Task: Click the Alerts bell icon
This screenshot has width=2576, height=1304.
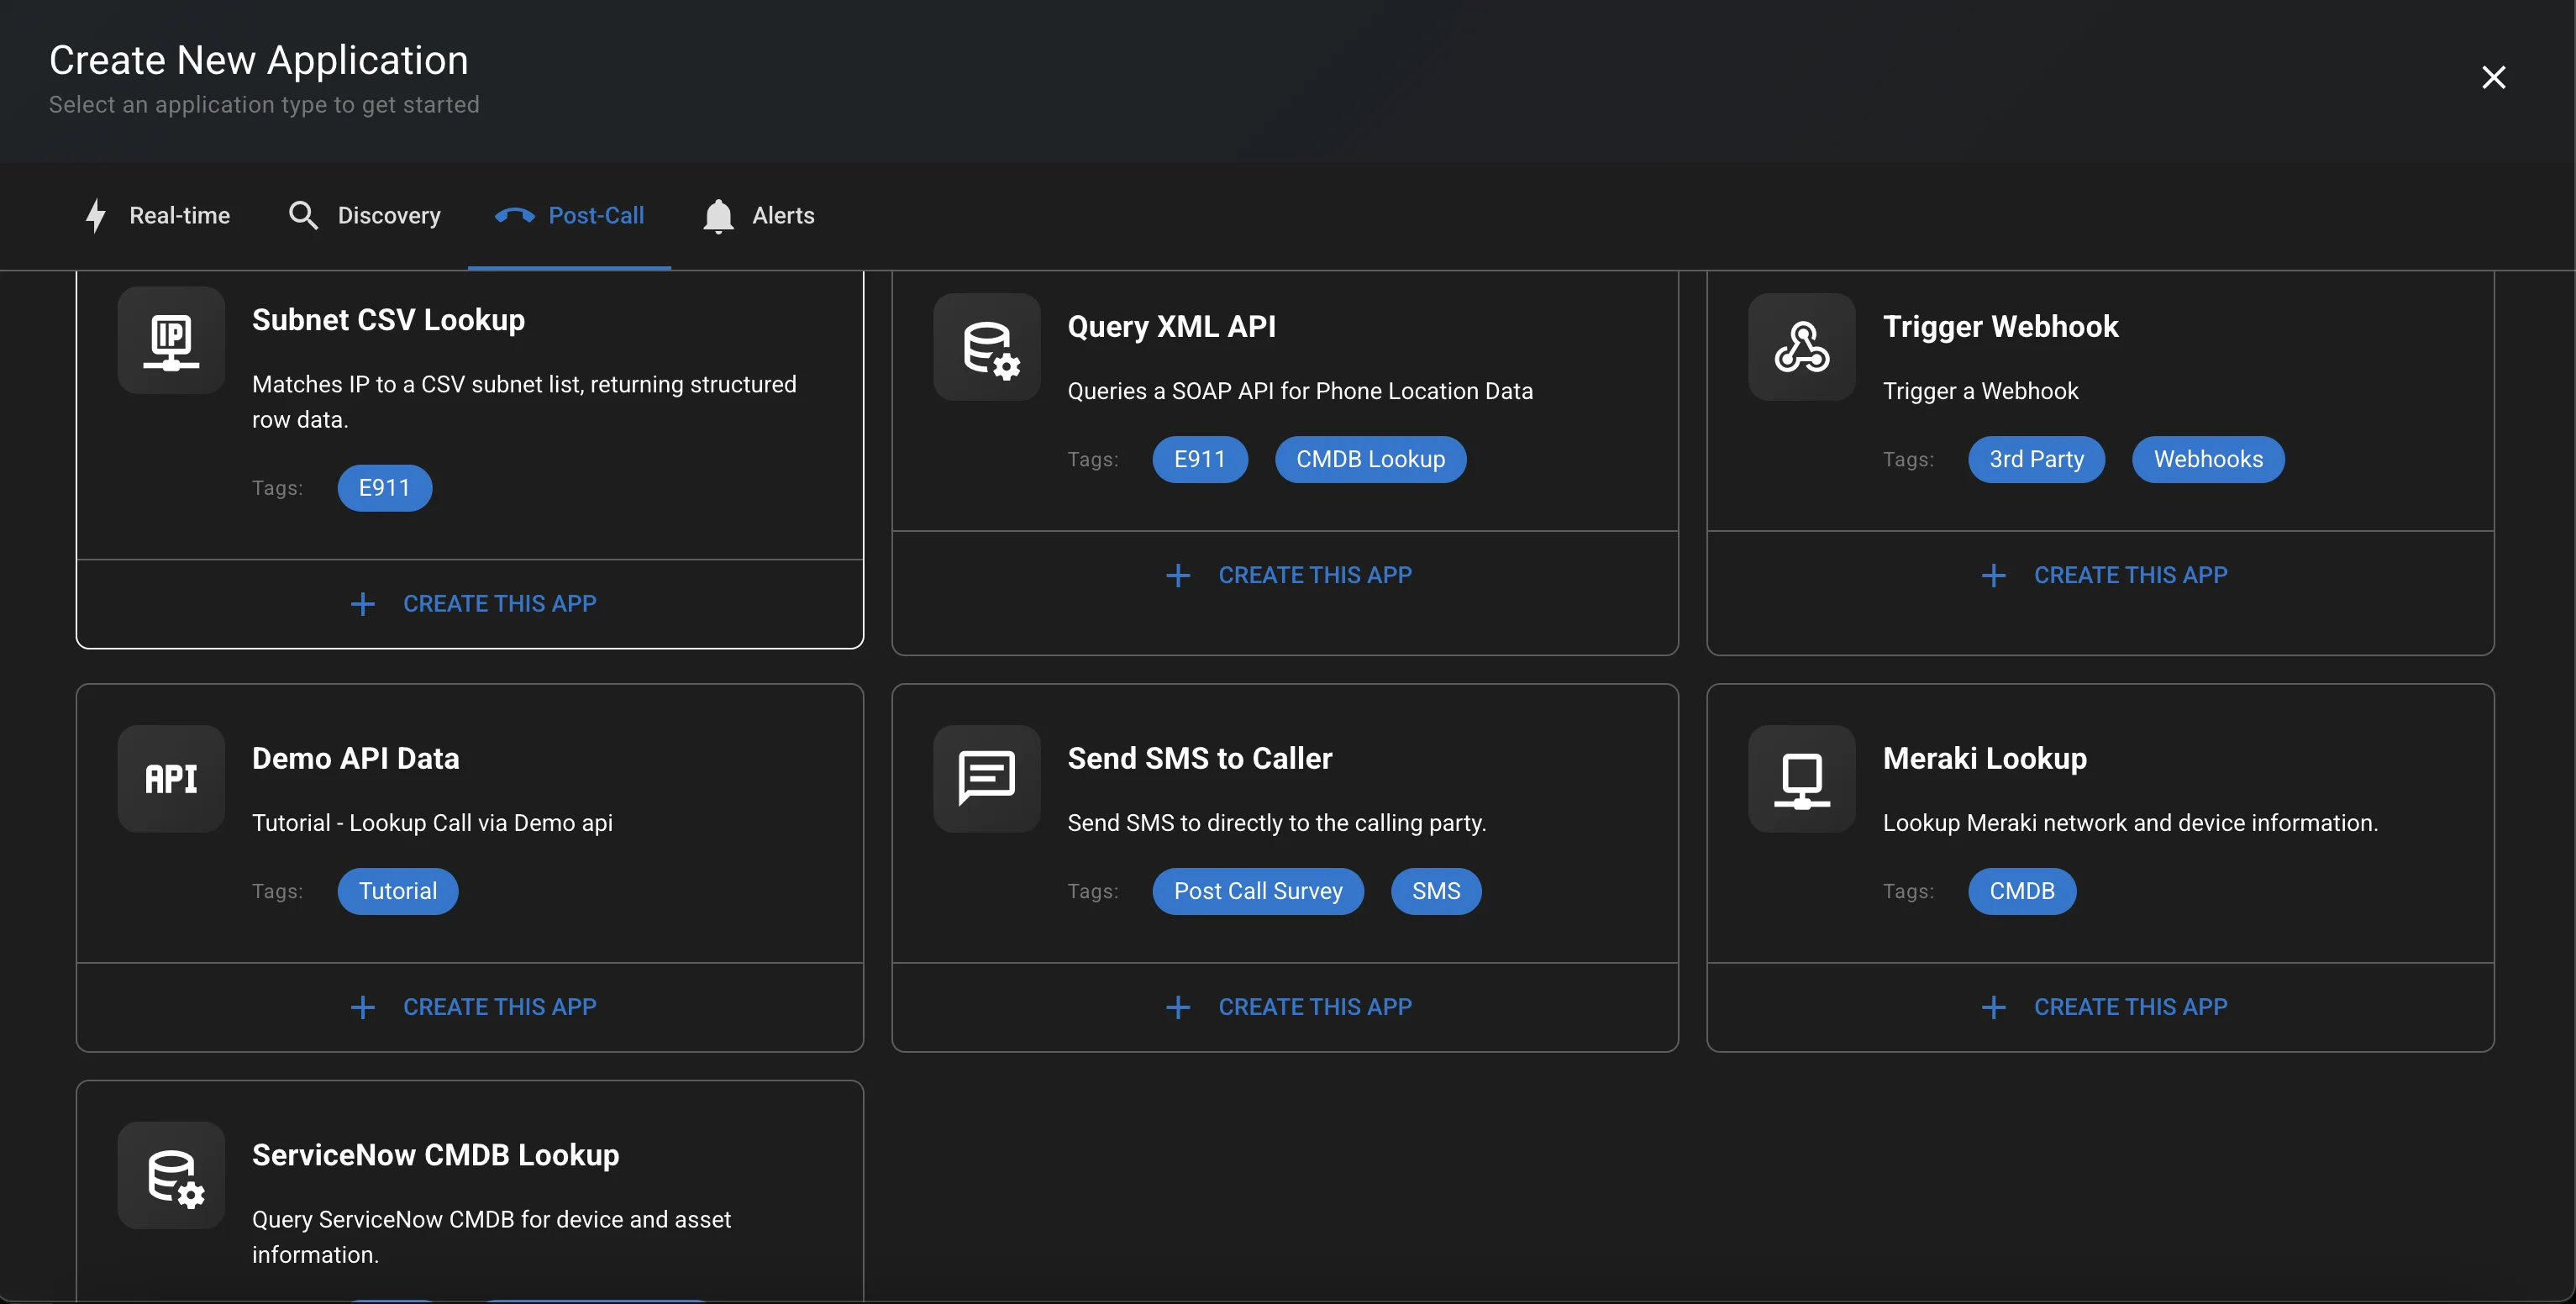Action: (x=718, y=216)
